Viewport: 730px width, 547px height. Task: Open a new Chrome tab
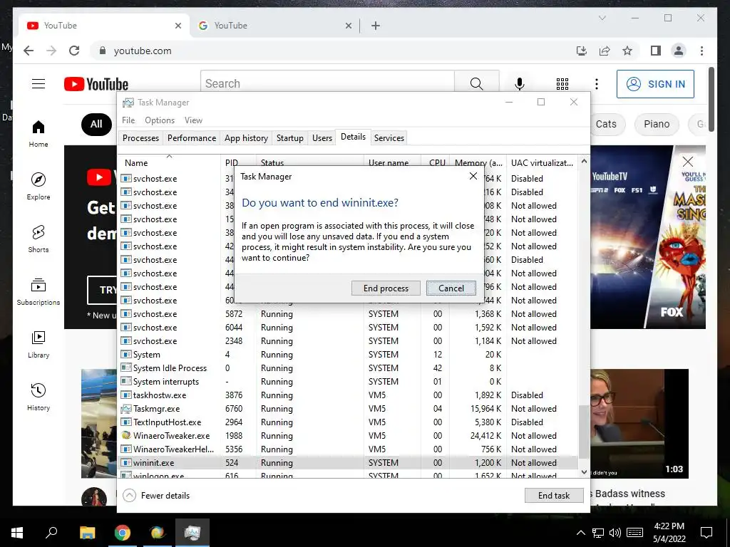375,26
